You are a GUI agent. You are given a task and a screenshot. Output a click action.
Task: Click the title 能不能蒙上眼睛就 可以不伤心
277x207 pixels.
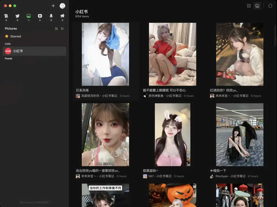pos(164,90)
